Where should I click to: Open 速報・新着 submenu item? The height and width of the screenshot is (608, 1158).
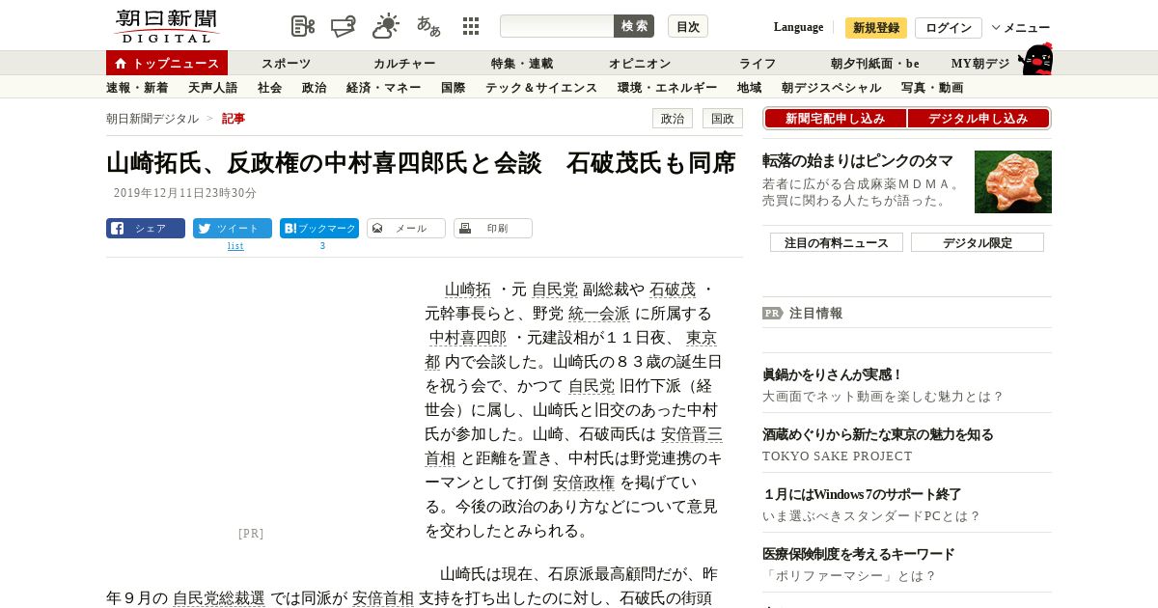point(137,88)
